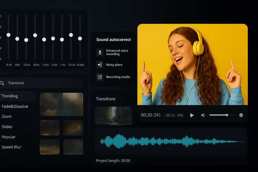Open the Trending category
The width and height of the screenshot is (258, 172).
(10, 96)
